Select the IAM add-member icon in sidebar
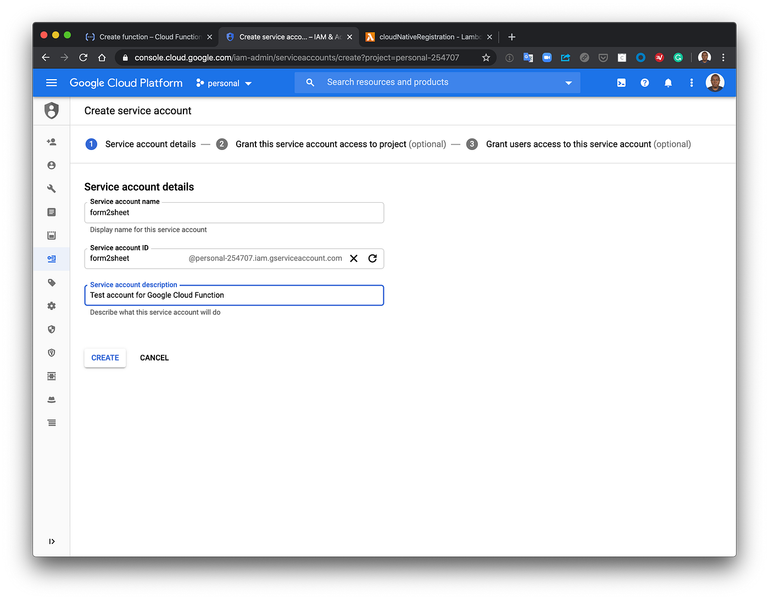The height and width of the screenshot is (600, 769). (x=51, y=142)
